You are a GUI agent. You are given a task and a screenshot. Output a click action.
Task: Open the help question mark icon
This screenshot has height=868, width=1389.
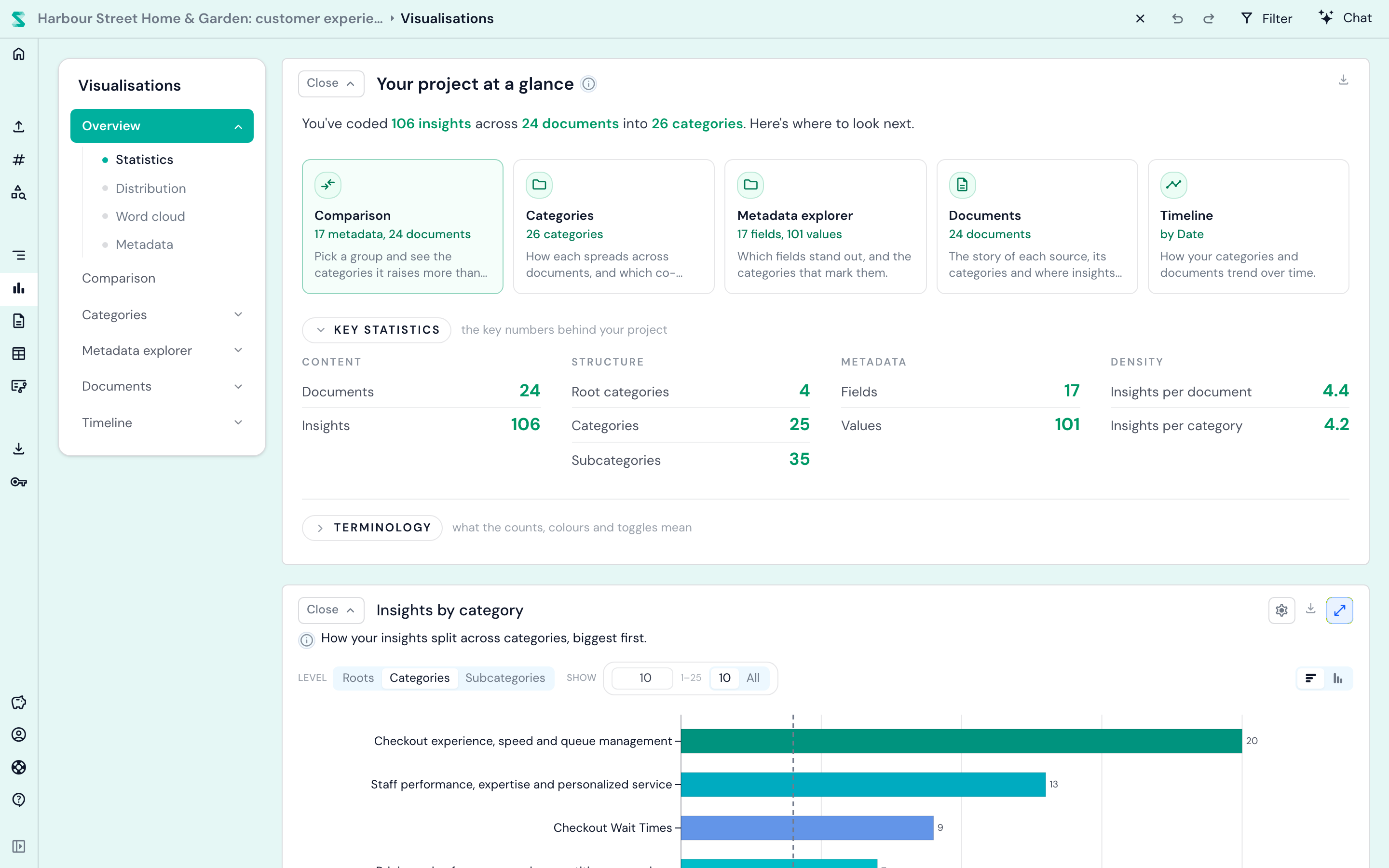(x=19, y=800)
